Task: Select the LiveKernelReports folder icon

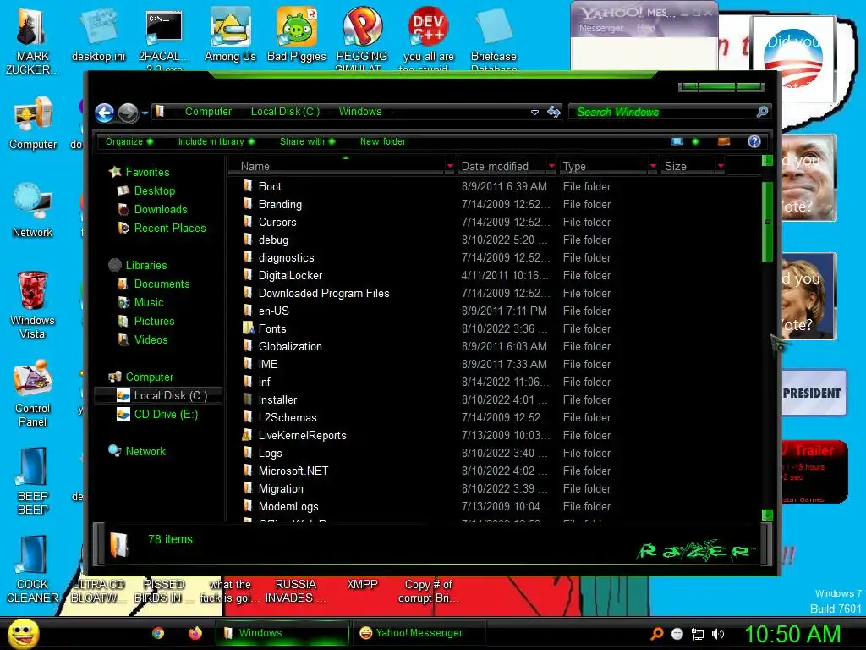Action: (x=248, y=435)
